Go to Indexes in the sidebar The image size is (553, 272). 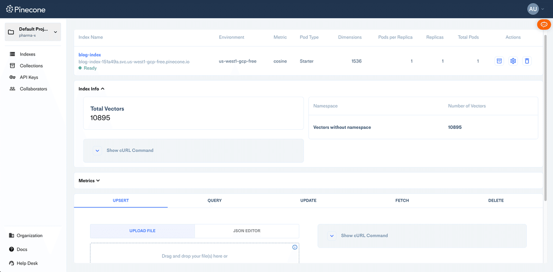coord(28,54)
